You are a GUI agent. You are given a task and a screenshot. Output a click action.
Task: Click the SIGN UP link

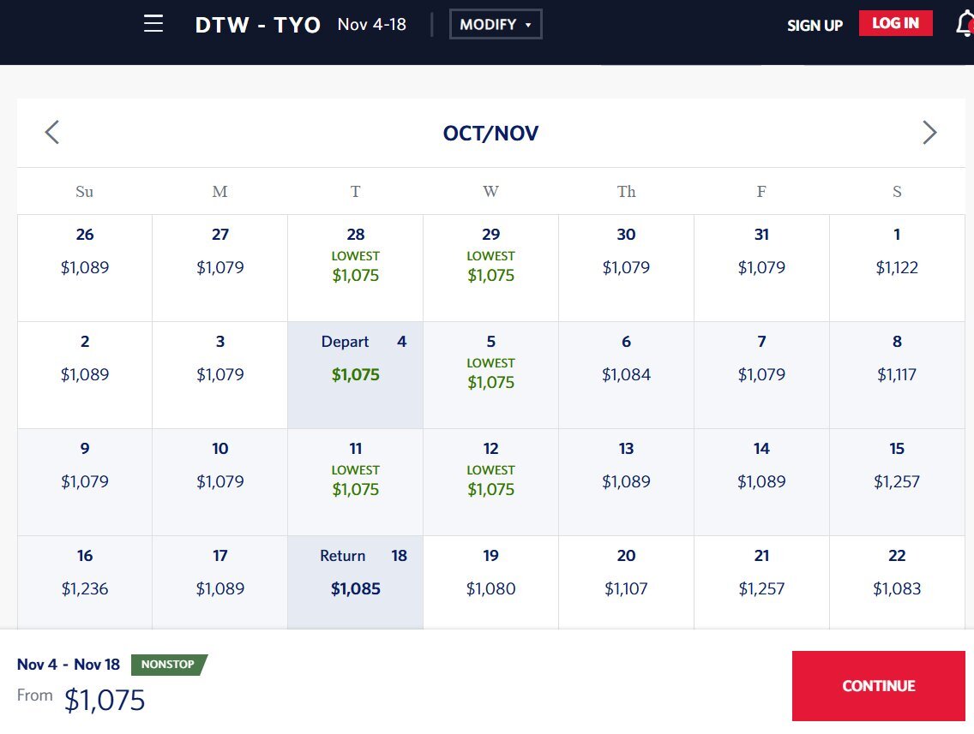click(815, 26)
